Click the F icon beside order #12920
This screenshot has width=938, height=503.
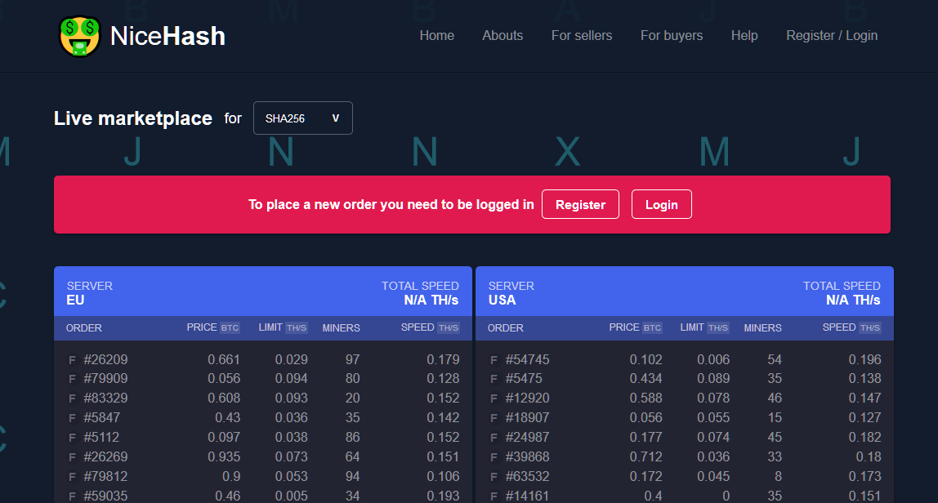coord(494,398)
